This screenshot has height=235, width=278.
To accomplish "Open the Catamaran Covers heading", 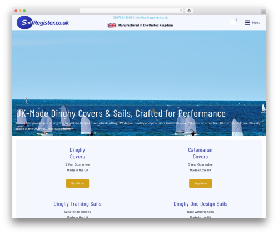I will [x=200, y=153].
